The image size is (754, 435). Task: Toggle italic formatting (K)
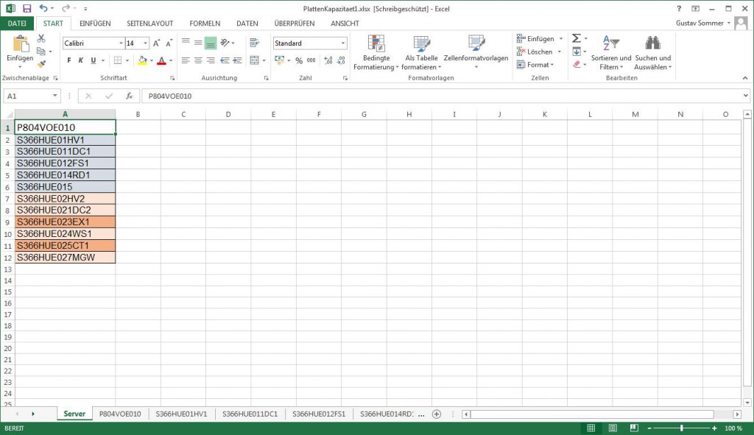click(81, 60)
